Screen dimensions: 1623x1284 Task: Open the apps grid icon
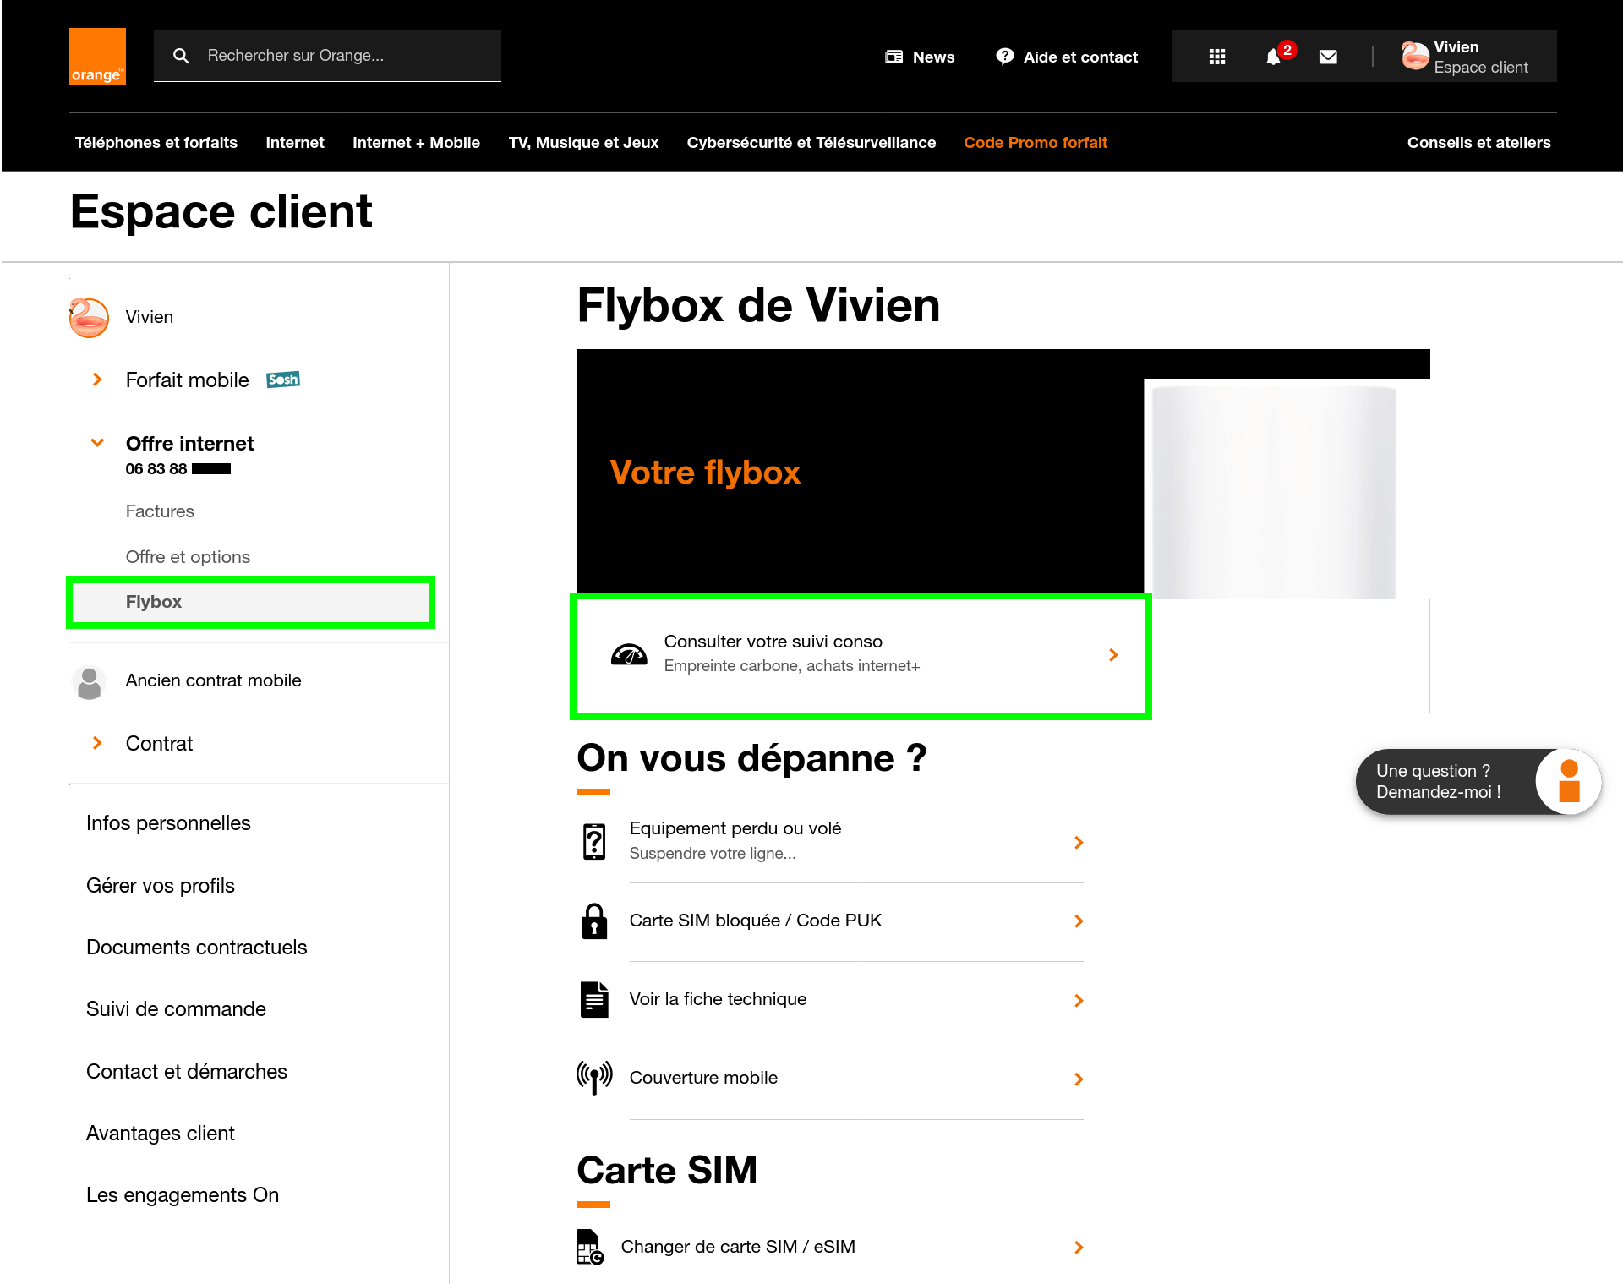(1217, 57)
